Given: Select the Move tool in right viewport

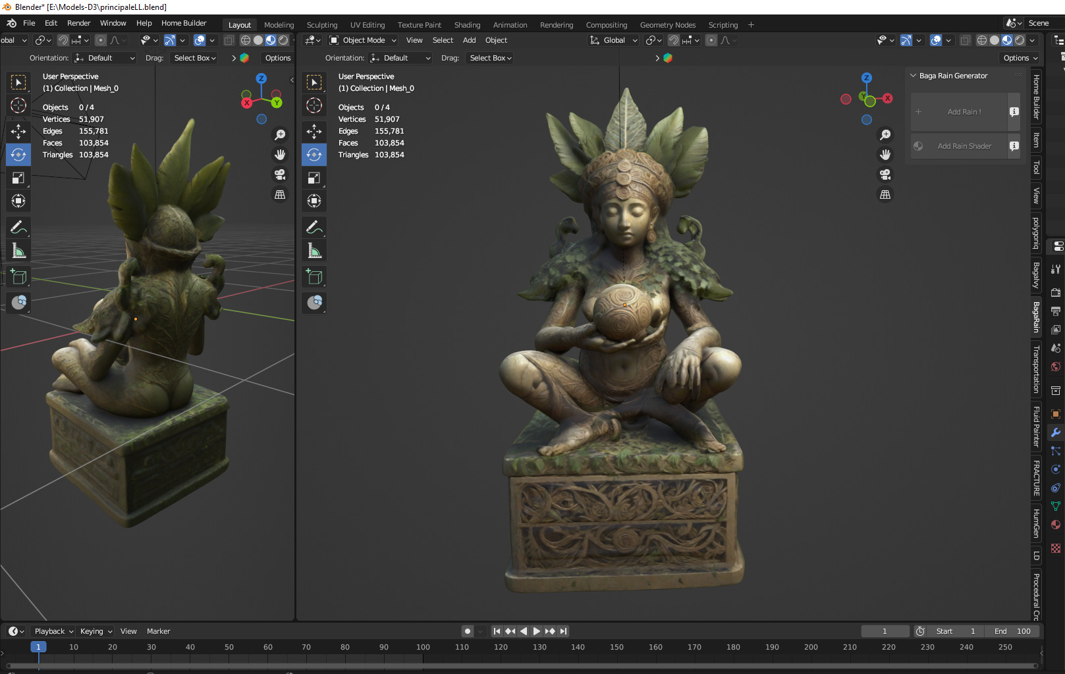Looking at the screenshot, I should [314, 132].
